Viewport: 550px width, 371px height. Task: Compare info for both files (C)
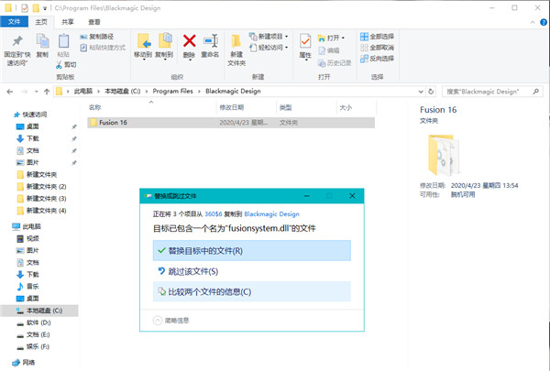tap(252, 291)
